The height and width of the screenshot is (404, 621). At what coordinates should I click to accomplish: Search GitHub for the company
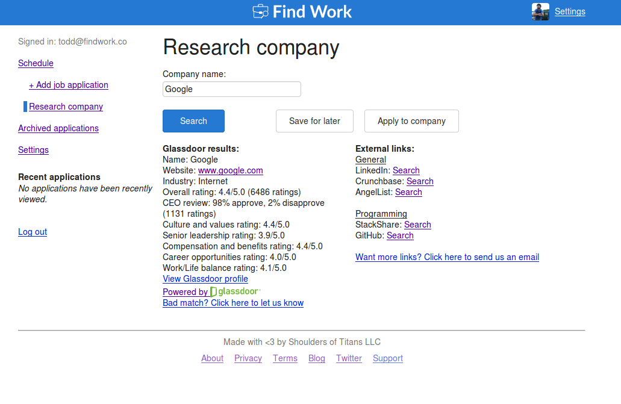tap(400, 235)
